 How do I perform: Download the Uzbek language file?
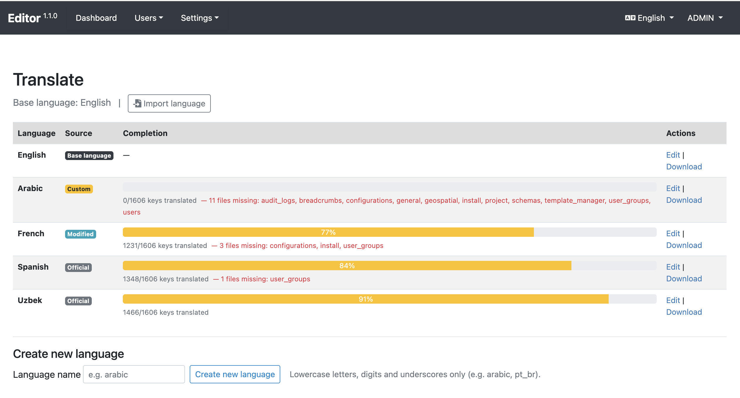(684, 312)
